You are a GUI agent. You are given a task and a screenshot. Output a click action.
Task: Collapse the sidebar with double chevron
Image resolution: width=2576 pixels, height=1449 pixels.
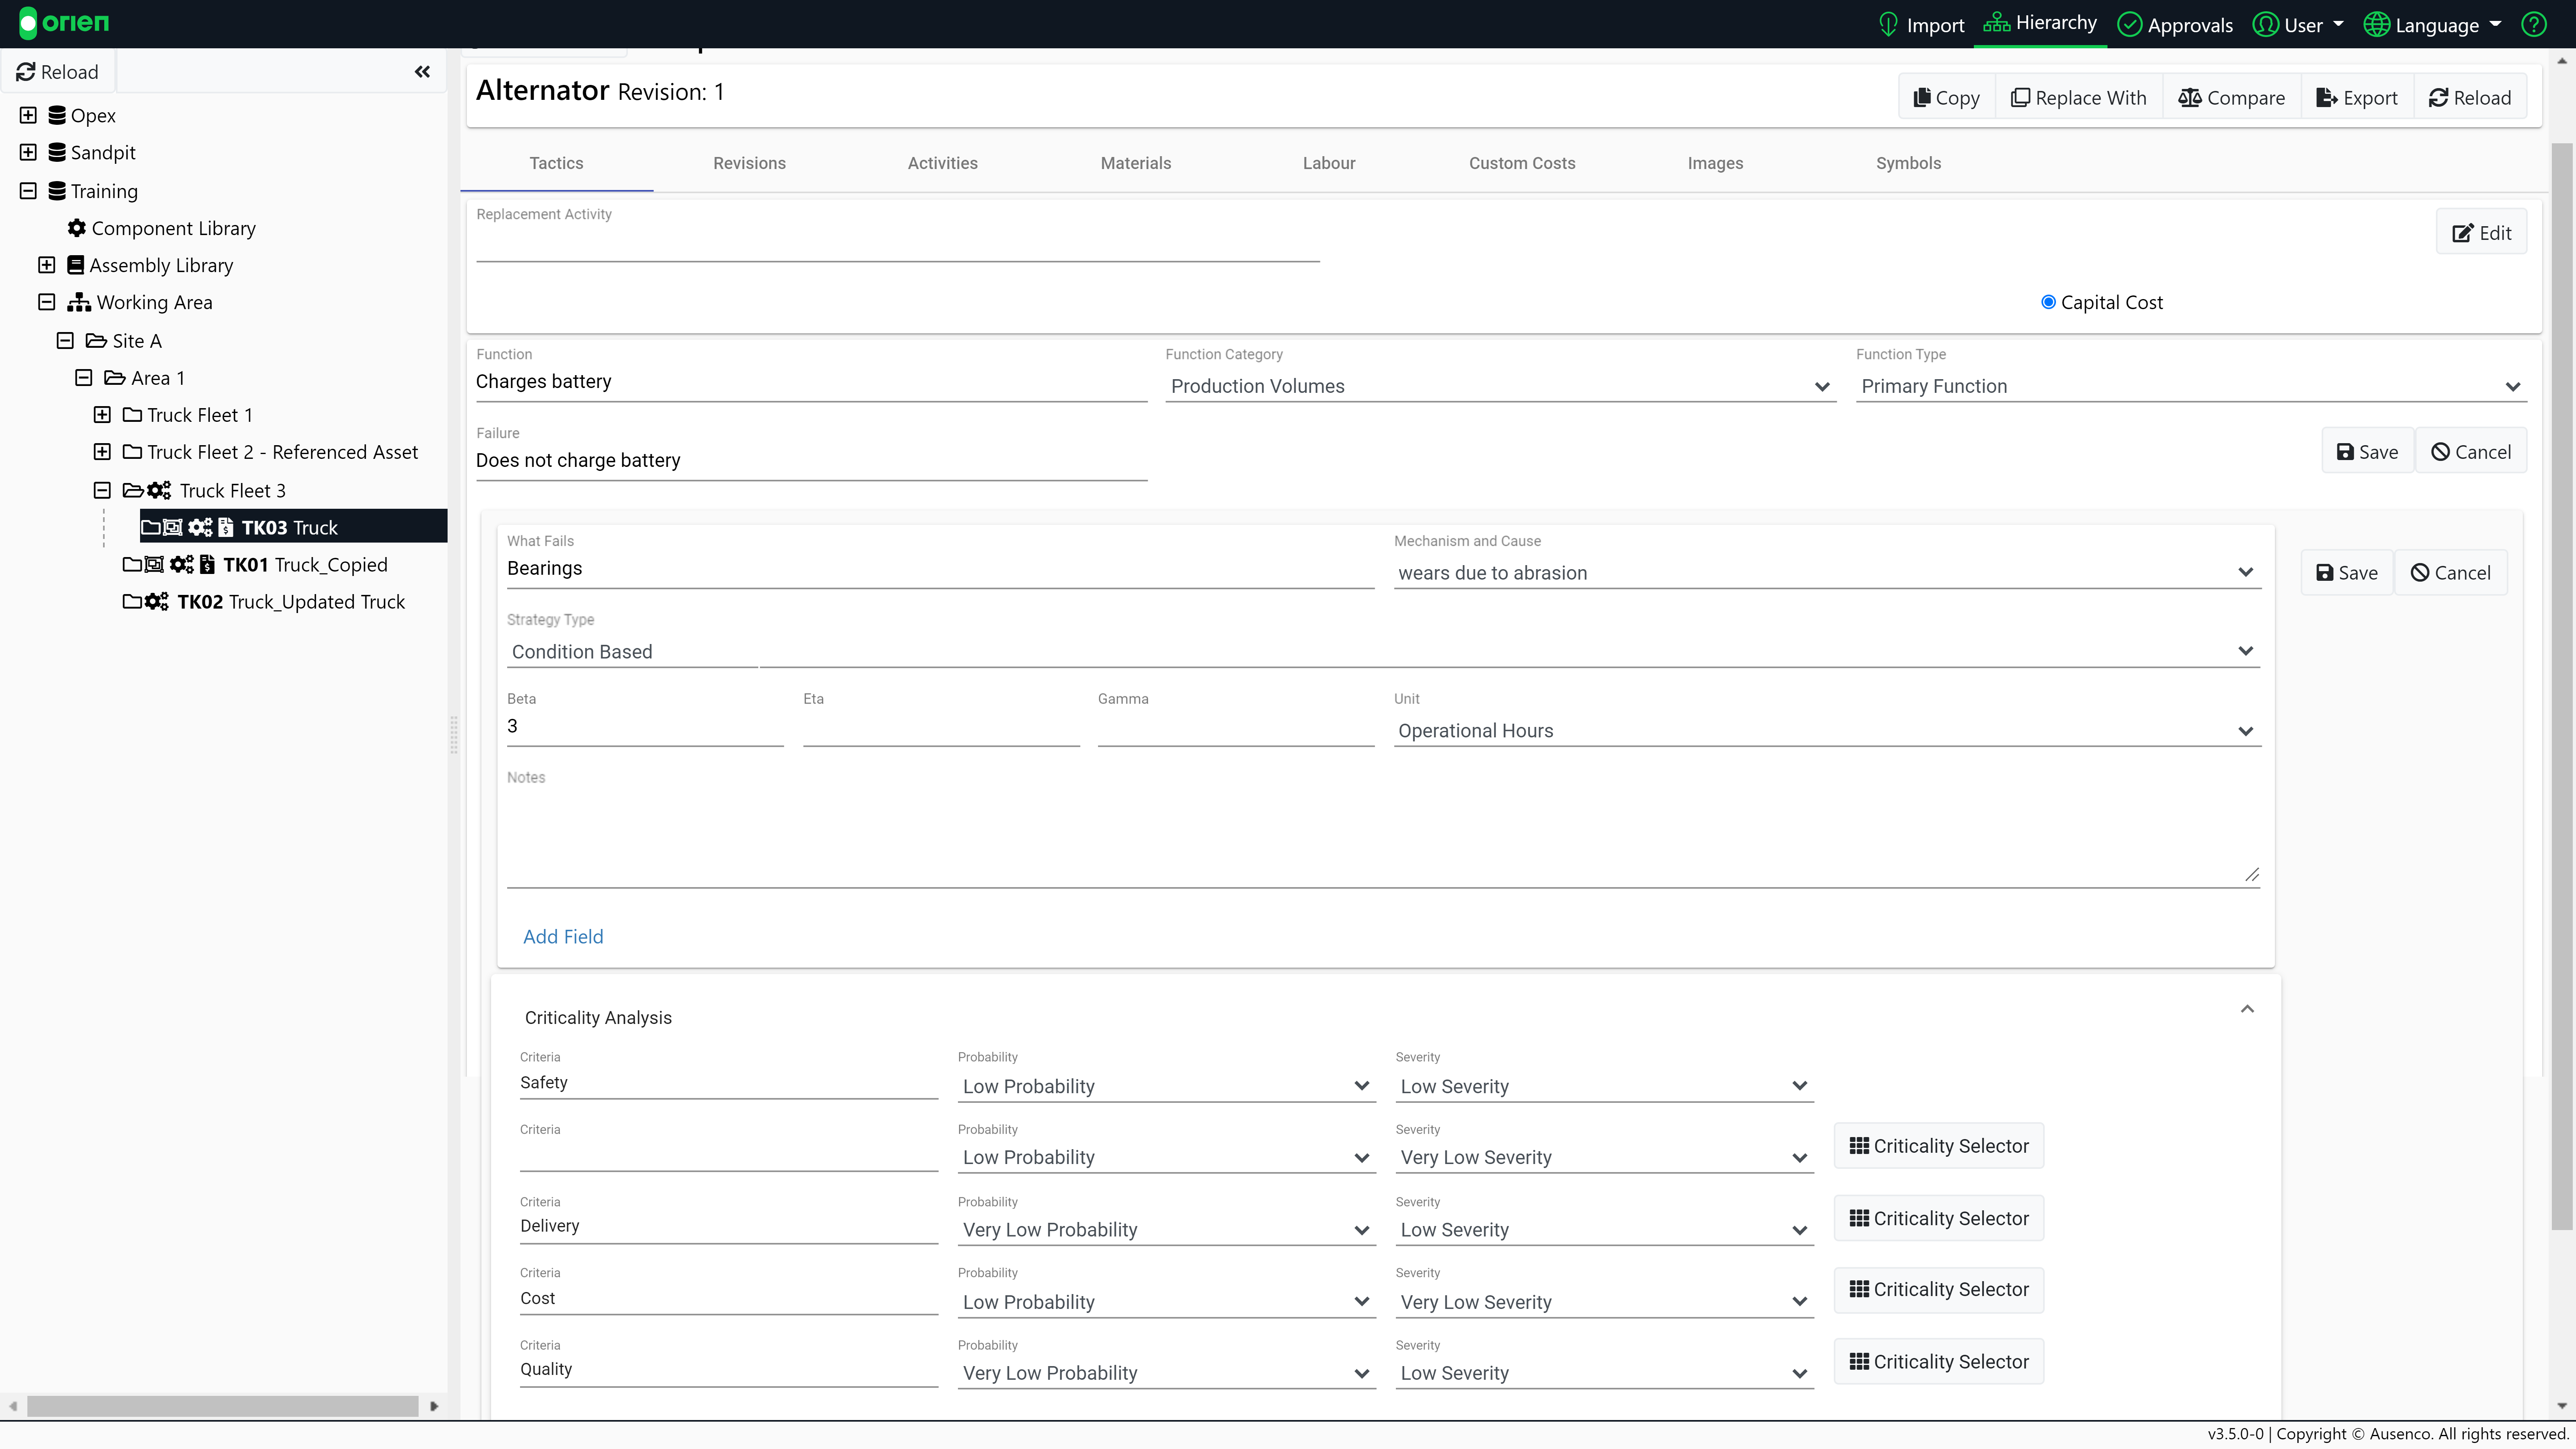[x=422, y=72]
